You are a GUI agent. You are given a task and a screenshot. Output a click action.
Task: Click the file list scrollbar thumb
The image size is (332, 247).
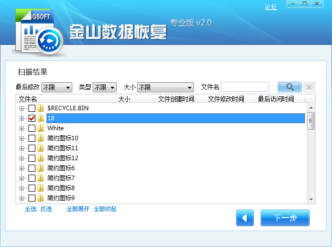coord(311,121)
